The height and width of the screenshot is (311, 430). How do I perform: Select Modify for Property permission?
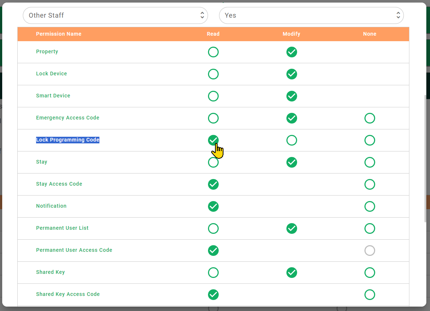point(292,52)
